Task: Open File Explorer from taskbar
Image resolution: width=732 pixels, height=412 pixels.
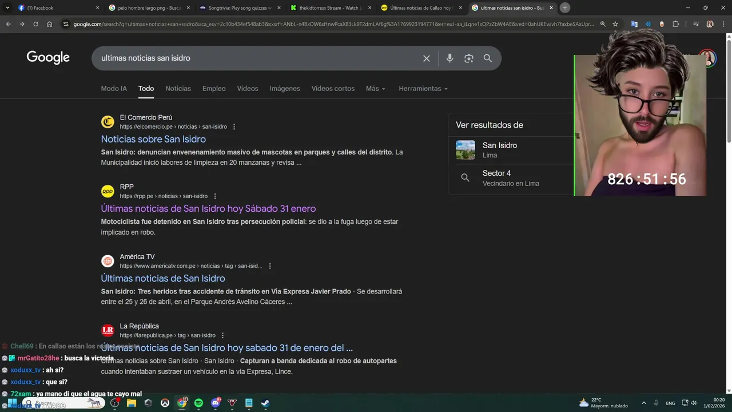Action: [x=132, y=403]
